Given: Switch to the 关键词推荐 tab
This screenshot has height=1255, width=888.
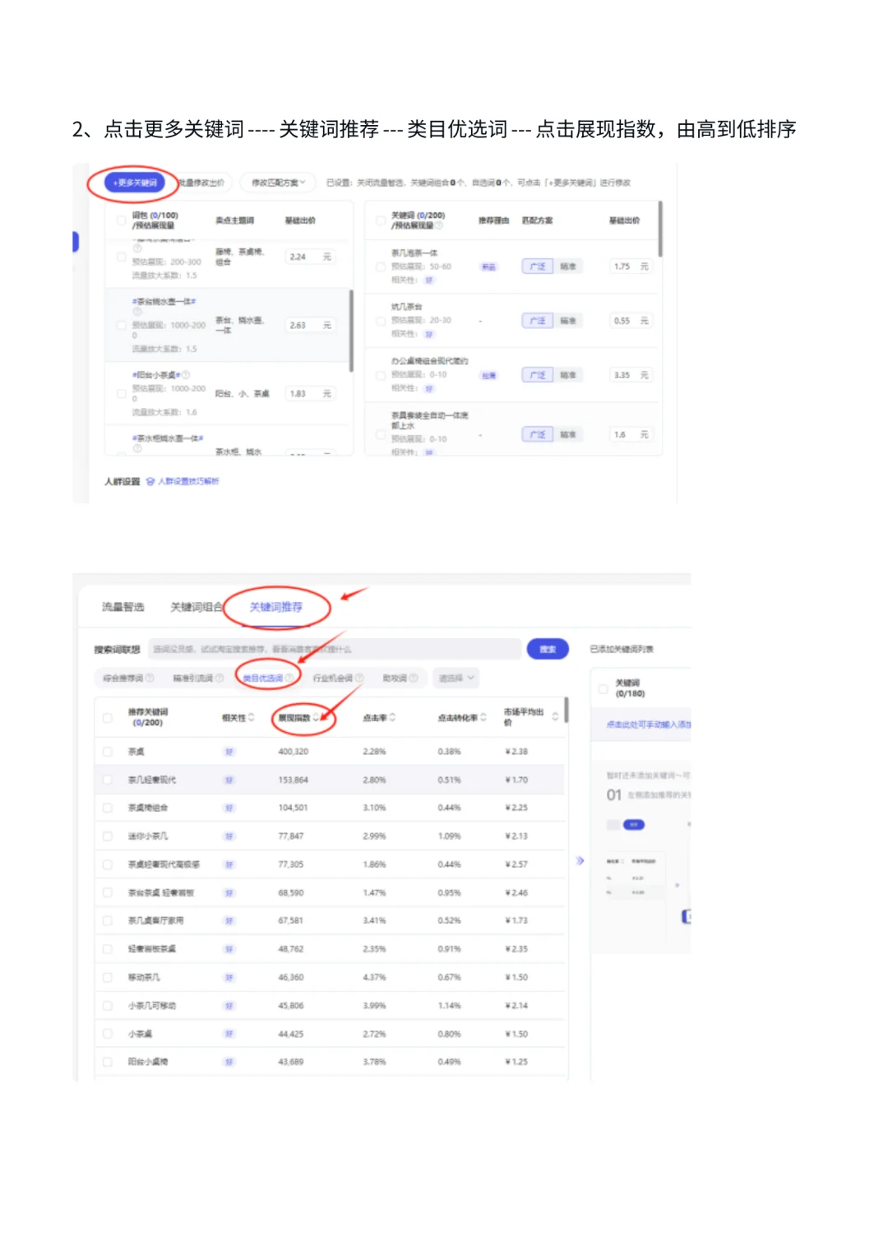Looking at the screenshot, I should point(275,607).
